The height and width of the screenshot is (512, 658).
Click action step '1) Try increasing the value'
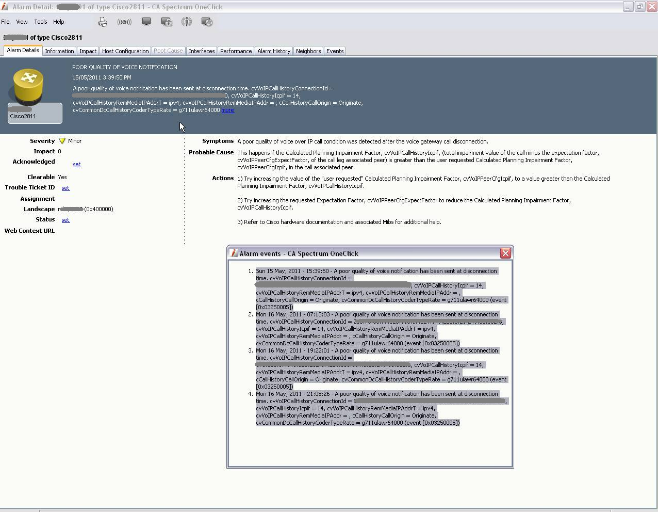(423, 182)
